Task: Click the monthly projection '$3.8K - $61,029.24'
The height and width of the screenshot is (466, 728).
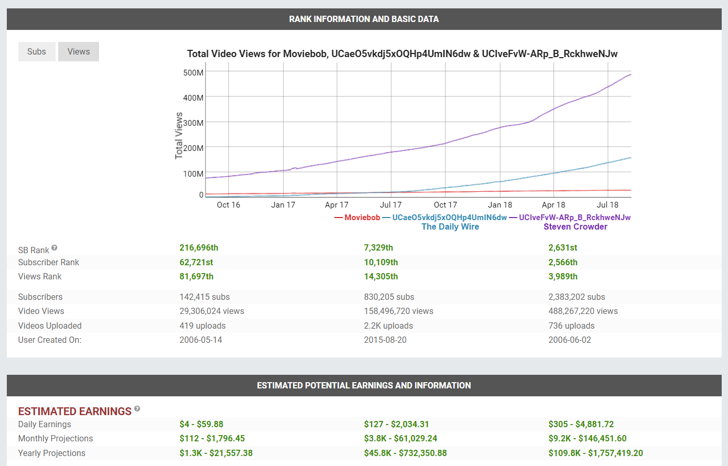Action: [x=400, y=438]
